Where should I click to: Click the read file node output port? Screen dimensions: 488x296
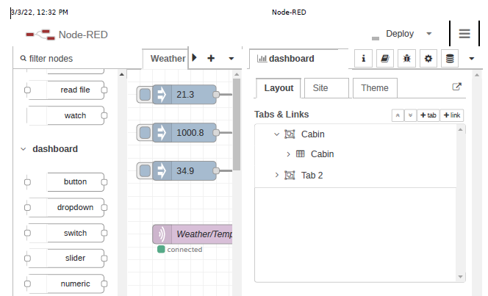click(104, 90)
